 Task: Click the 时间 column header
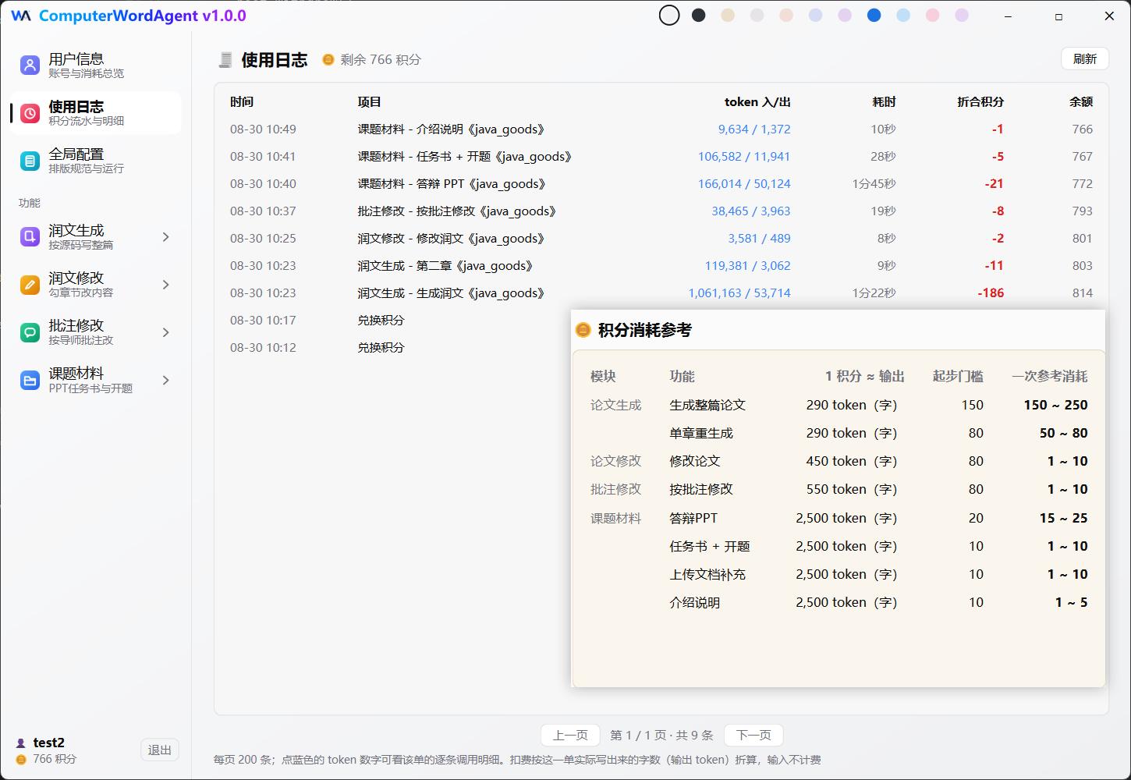click(242, 102)
